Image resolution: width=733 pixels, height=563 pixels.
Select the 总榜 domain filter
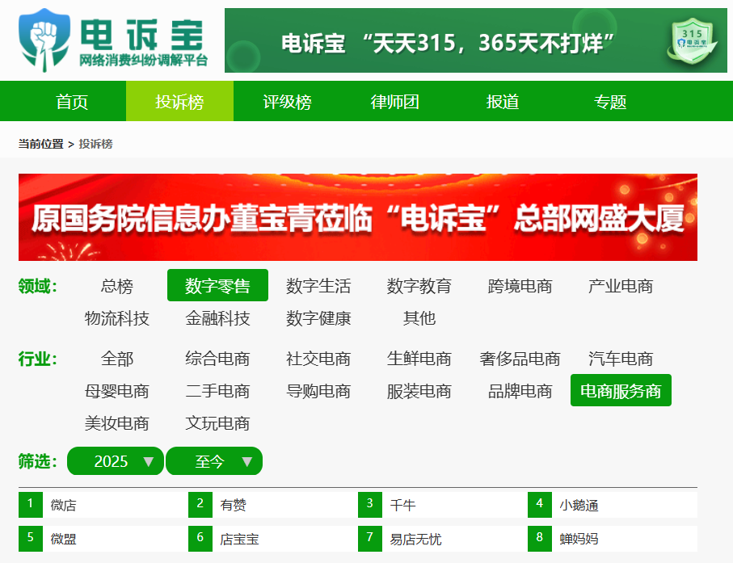pos(117,285)
